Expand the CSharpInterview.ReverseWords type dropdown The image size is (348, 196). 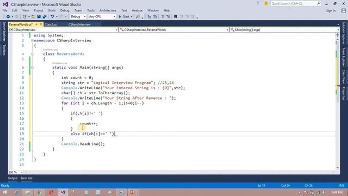coord(227,30)
